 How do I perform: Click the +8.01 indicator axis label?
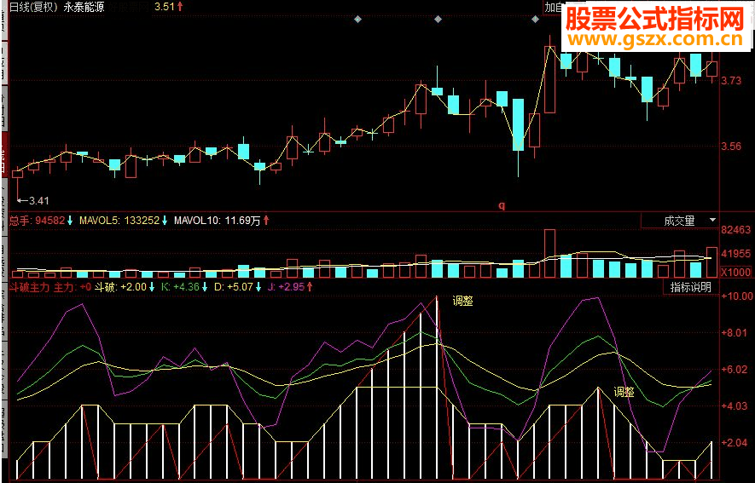tap(735, 332)
